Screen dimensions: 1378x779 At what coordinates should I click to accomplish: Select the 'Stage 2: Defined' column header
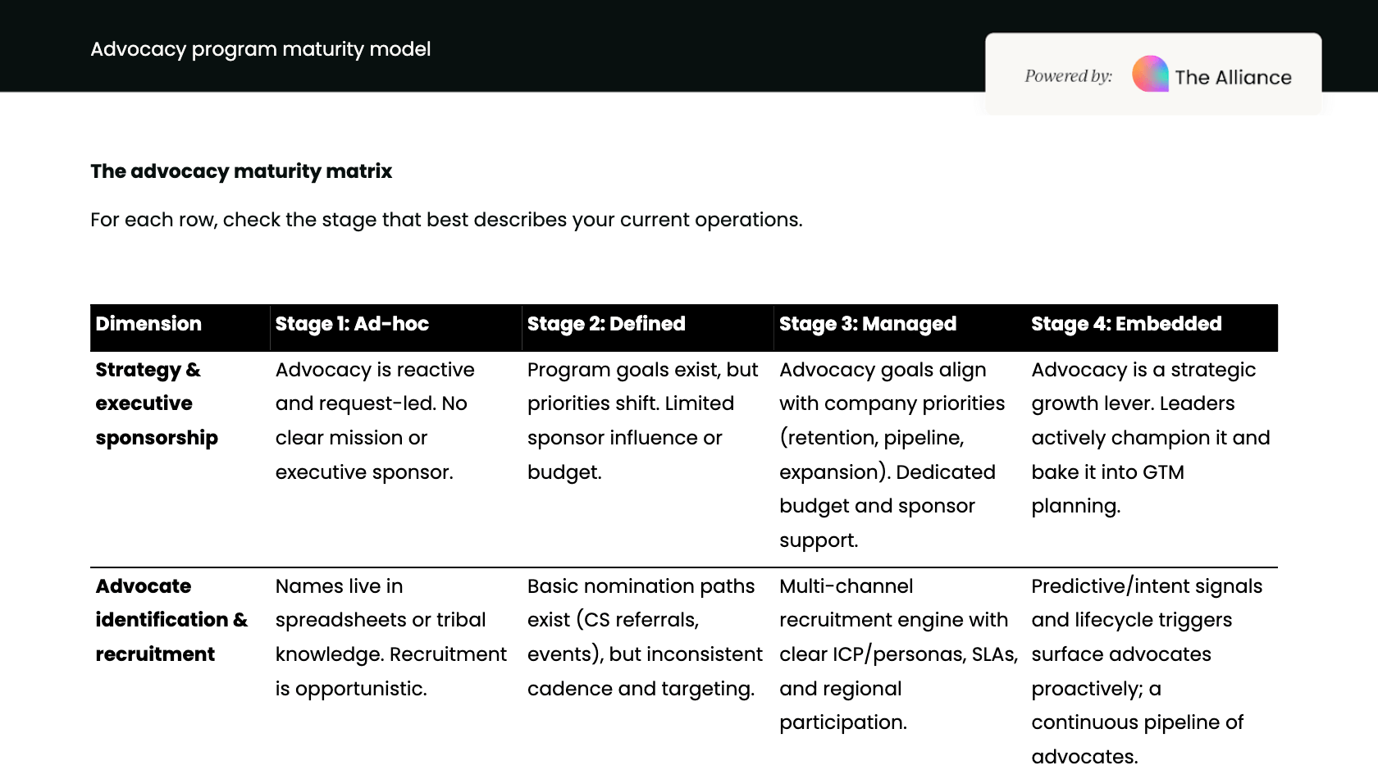606,324
